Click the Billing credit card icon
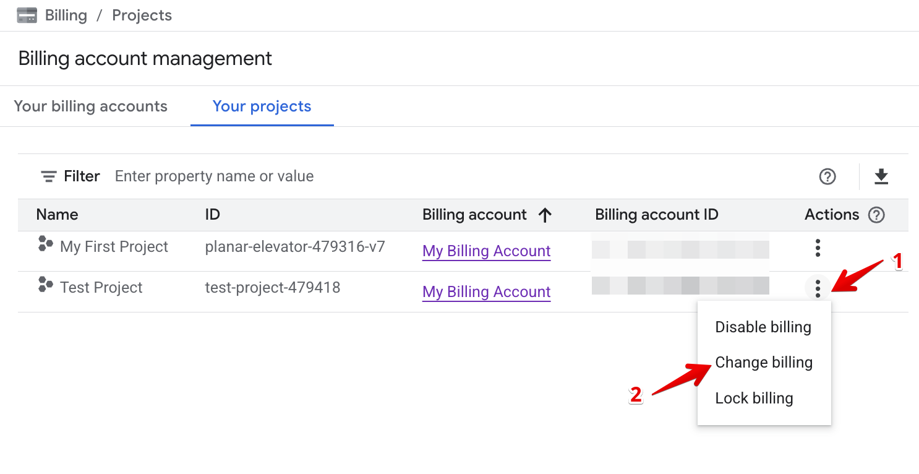Image resolution: width=919 pixels, height=474 pixels. pyautogui.click(x=27, y=15)
